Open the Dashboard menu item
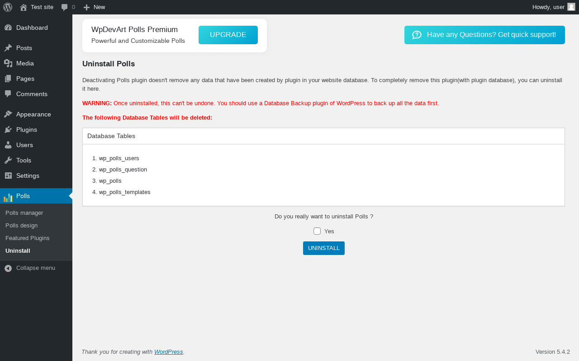The width and height of the screenshot is (579, 361). [x=36, y=28]
